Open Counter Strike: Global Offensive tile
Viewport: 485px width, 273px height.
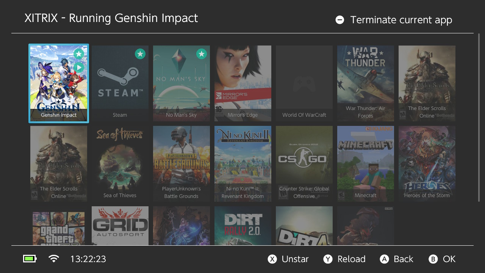click(x=304, y=164)
